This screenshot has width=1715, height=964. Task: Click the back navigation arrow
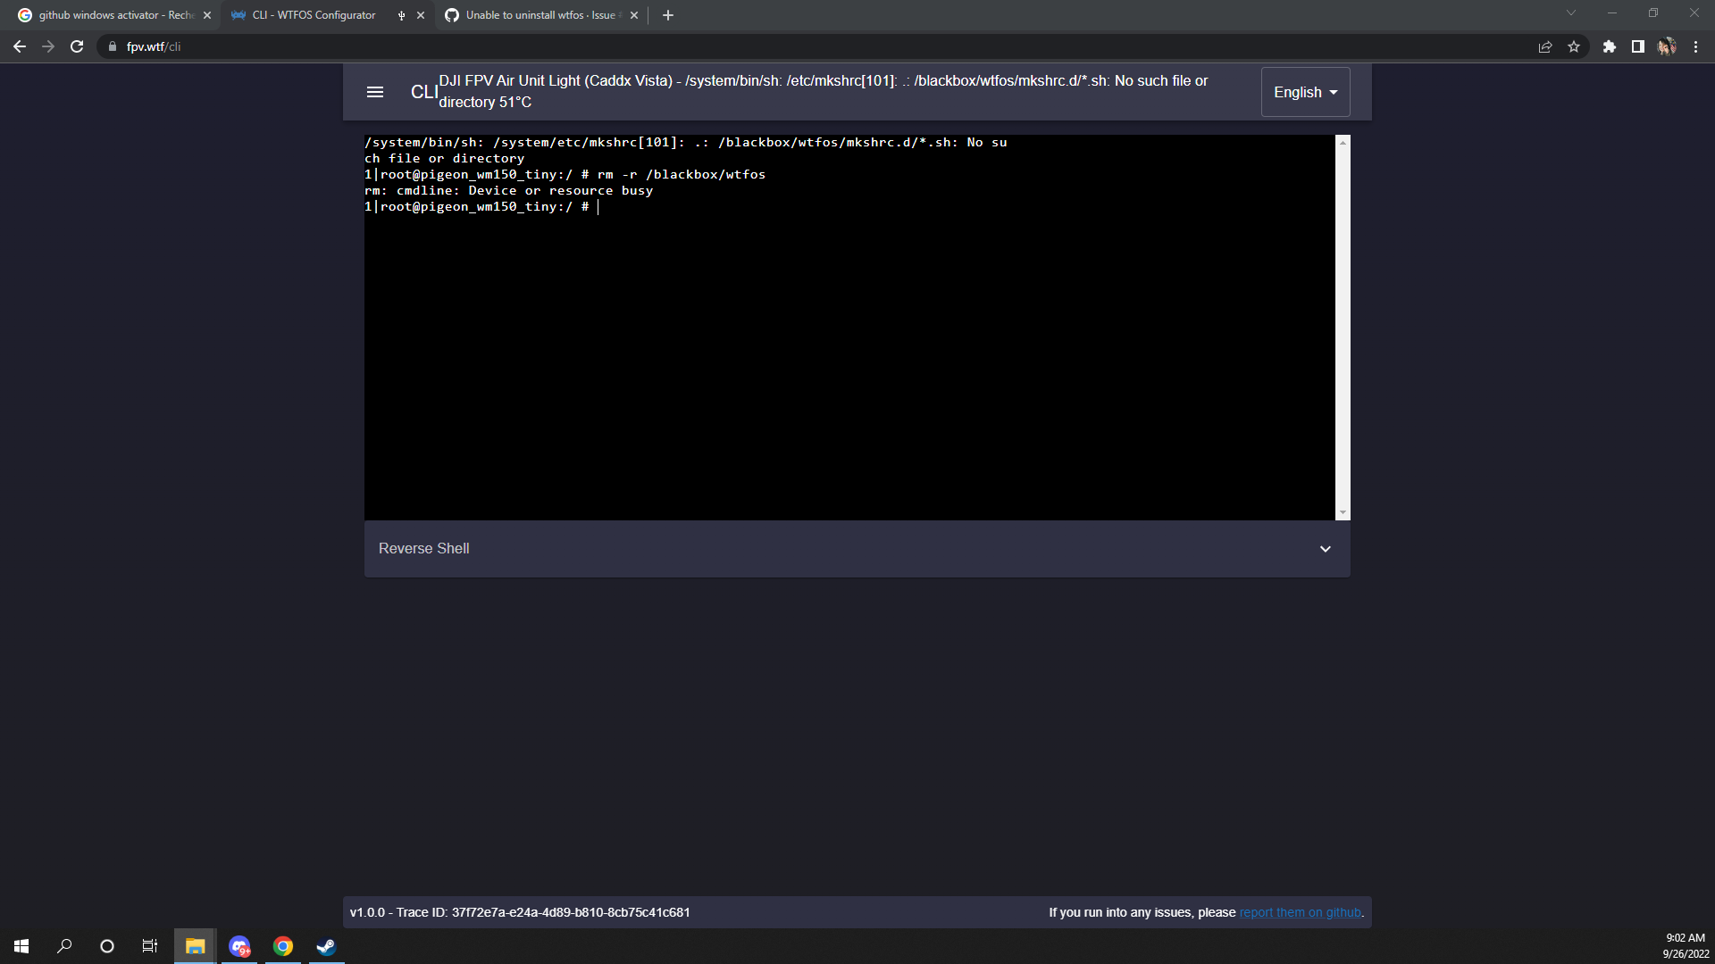point(19,46)
